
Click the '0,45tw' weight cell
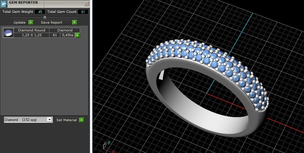68,35
